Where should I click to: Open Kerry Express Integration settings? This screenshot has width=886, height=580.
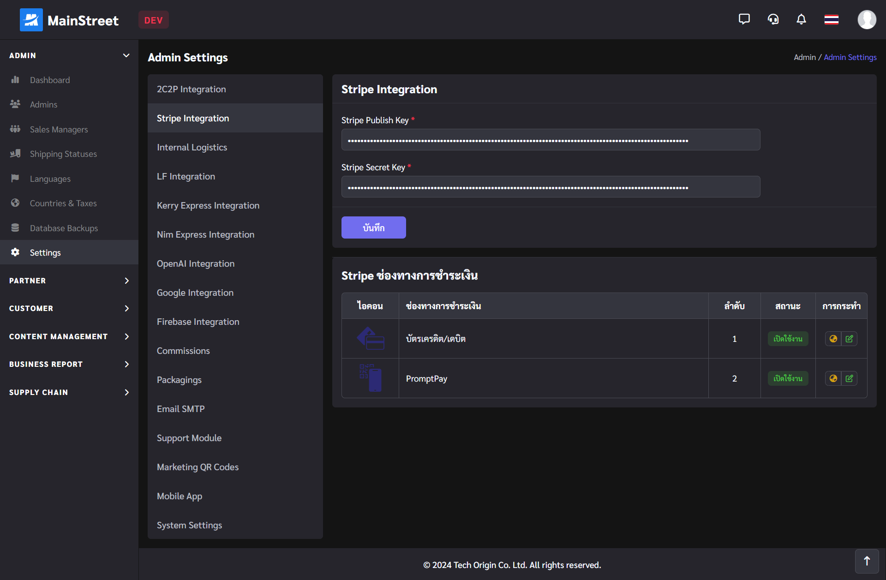[235, 205]
